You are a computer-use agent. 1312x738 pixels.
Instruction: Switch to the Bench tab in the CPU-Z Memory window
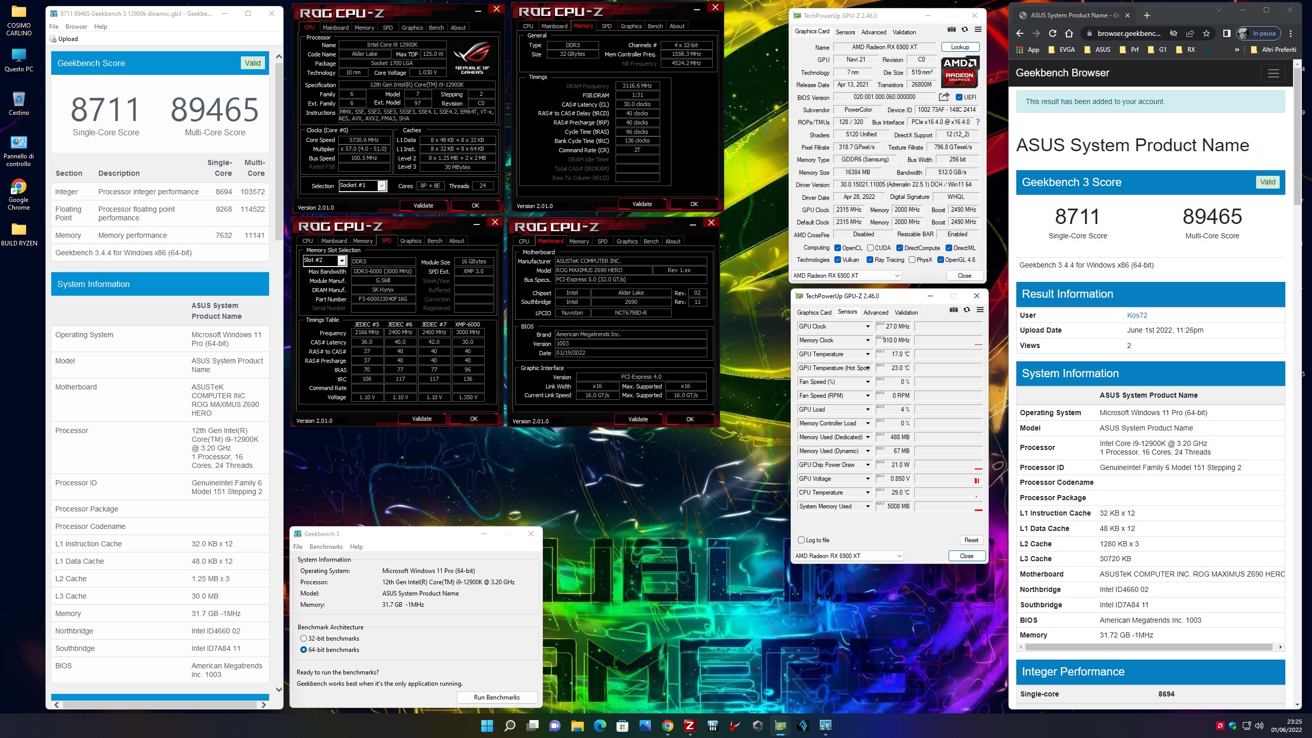655,26
